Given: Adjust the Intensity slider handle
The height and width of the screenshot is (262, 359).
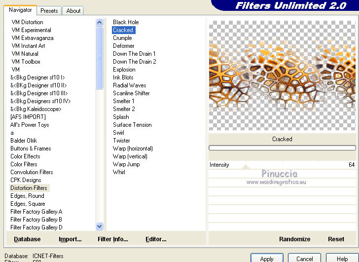Looking at the screenshot, I should pyautogui.click(x=246, y=167).
